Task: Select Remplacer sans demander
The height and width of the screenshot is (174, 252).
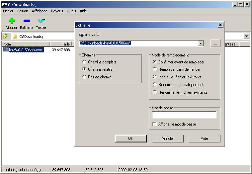Action: [155, 69]
